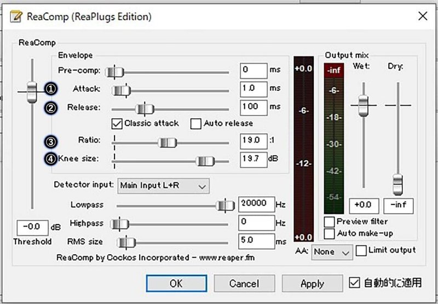Viewport: 438px width, 304px height.
Task: Click the Ratio value input field
Action: (253, 141)
